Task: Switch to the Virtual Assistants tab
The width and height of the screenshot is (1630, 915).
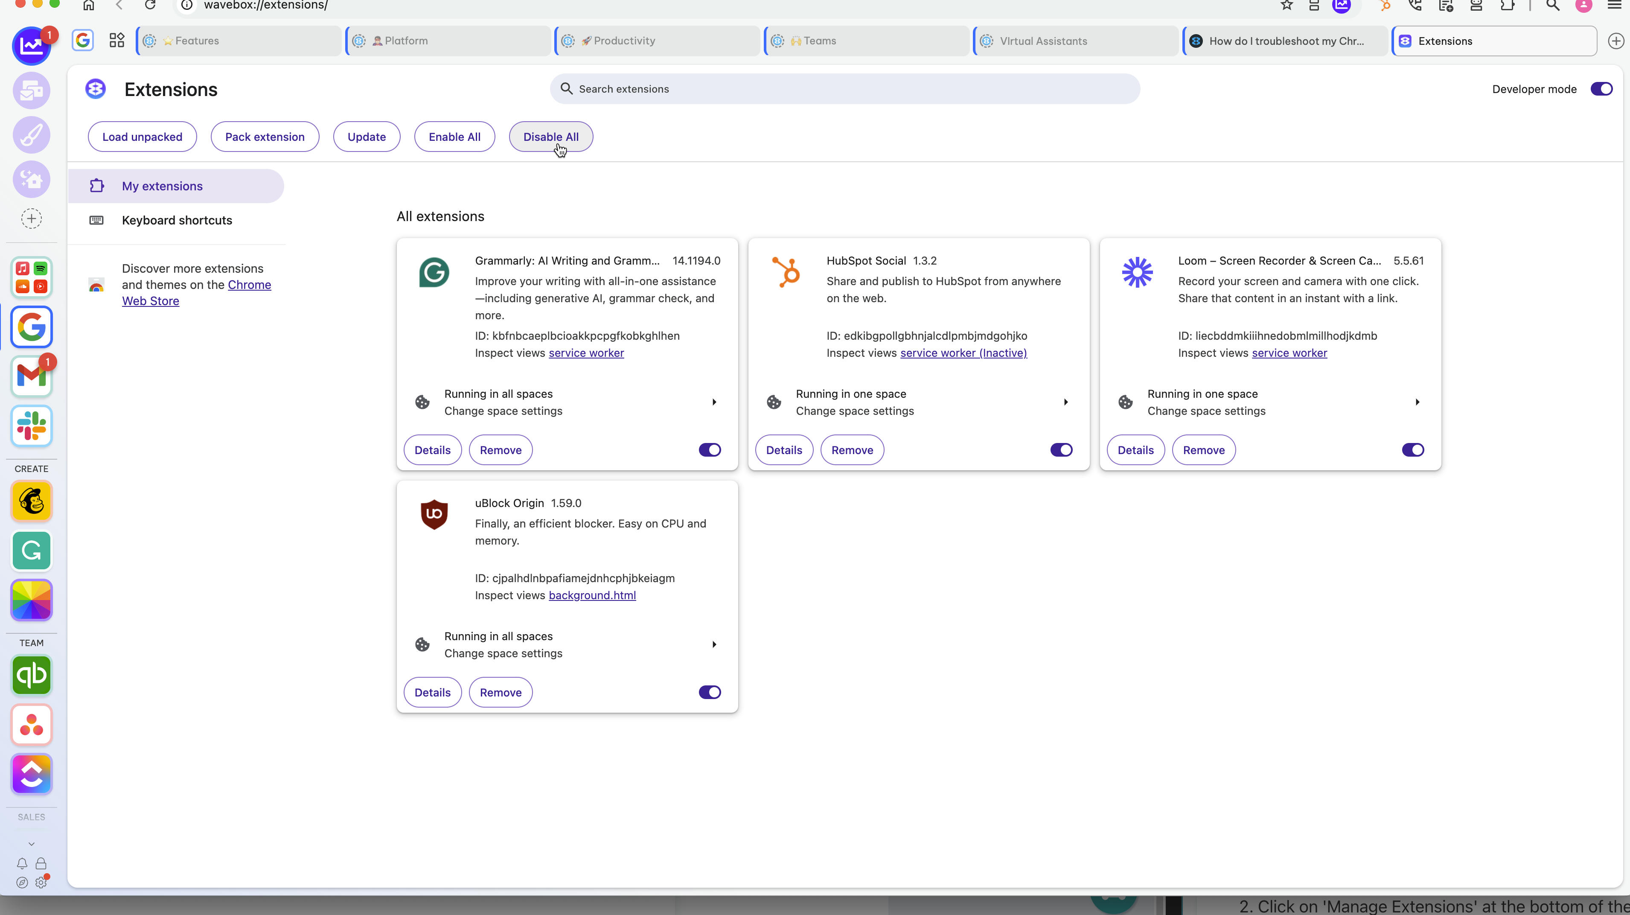Action: pyautogui.click(x=1076, y=41)
